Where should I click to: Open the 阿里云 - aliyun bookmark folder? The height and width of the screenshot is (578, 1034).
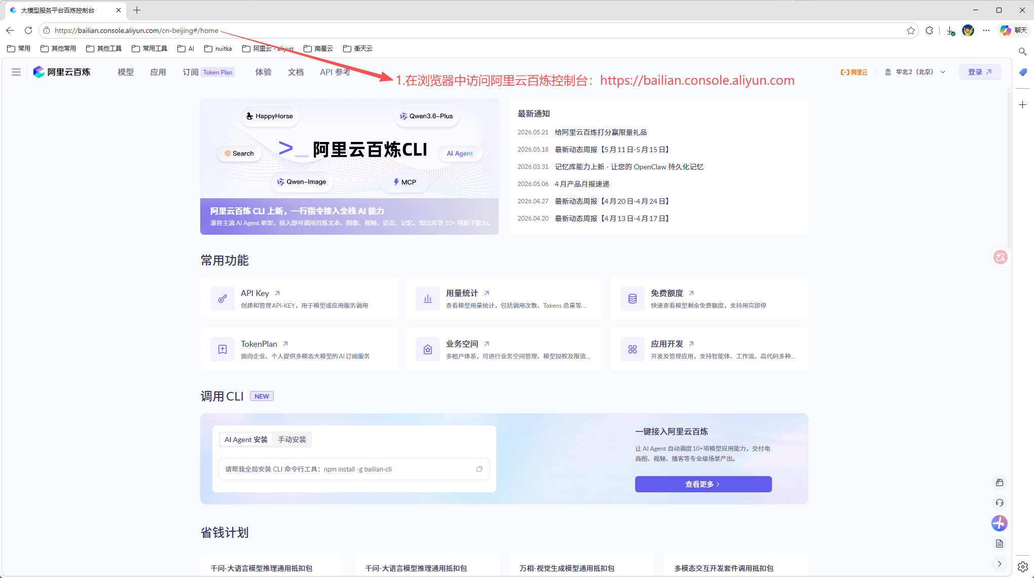pos(268,49)
